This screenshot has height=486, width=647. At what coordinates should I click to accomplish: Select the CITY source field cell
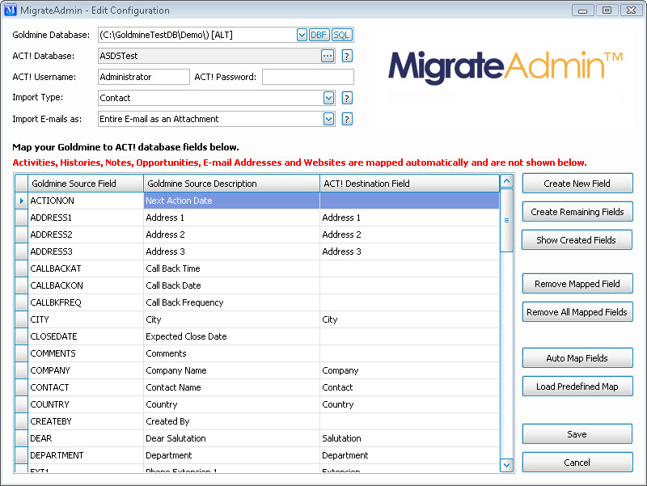pos(86,319)
